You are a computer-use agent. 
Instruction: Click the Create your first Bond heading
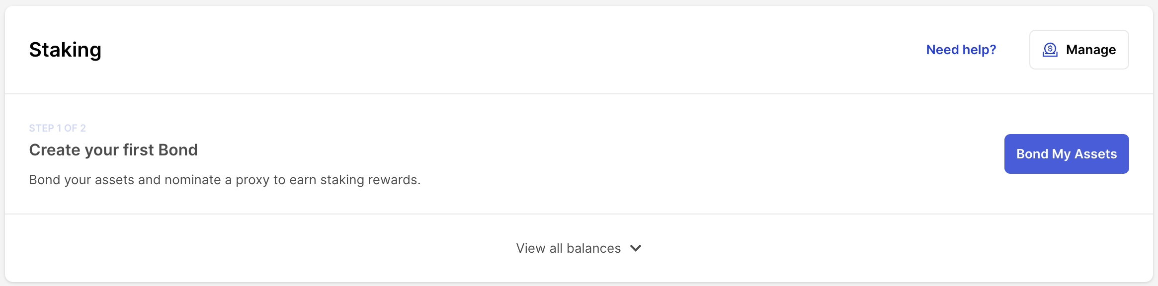(113, 150)
